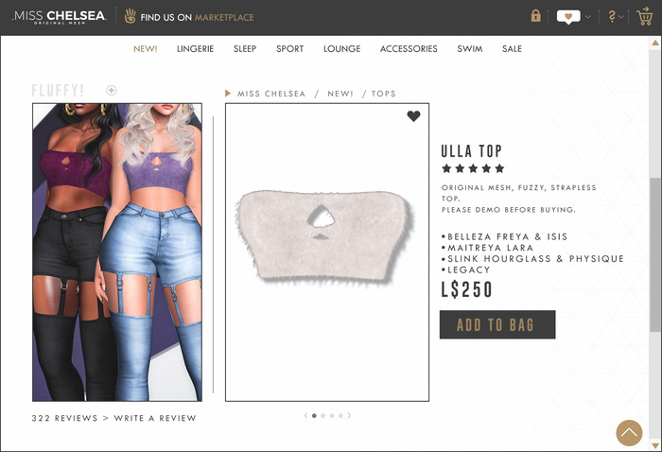Click the Add to Bag button

497,324
